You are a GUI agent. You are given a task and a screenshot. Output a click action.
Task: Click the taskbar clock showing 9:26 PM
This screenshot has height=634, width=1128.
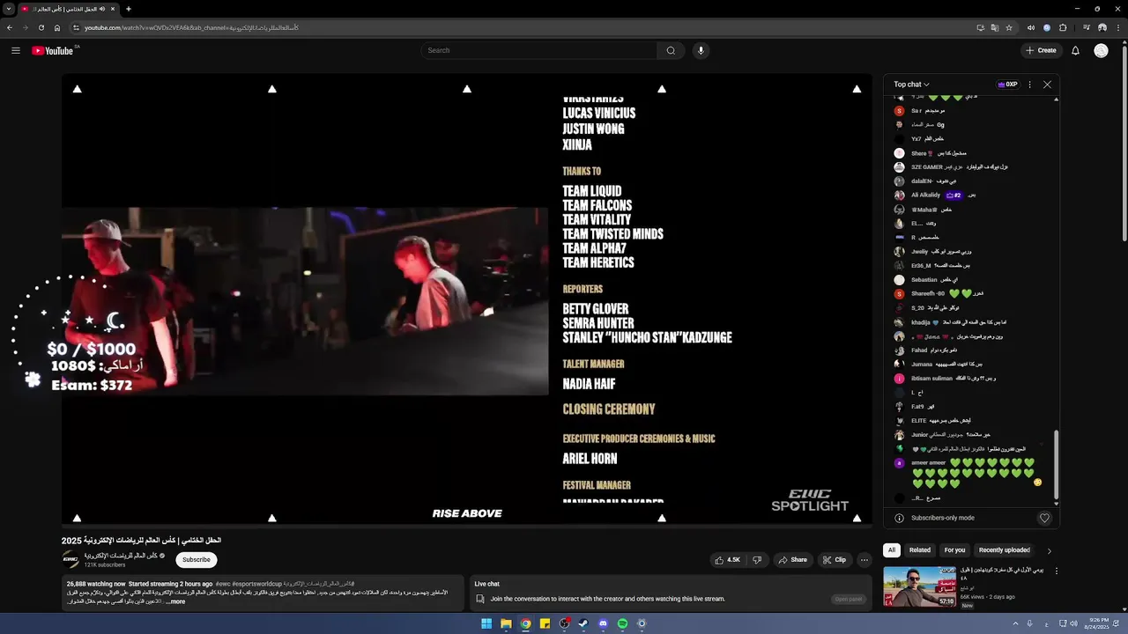tap(1098, 623)
